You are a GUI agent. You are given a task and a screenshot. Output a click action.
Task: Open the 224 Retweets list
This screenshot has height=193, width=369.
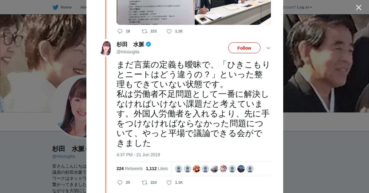tap(129, 168)
